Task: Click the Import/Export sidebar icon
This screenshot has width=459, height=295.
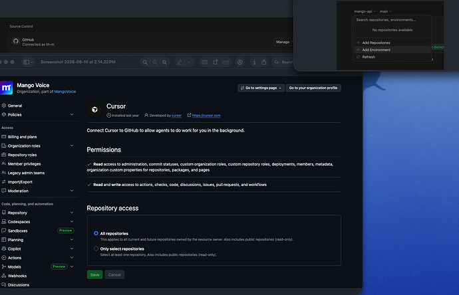Action: tap(4, 181)
